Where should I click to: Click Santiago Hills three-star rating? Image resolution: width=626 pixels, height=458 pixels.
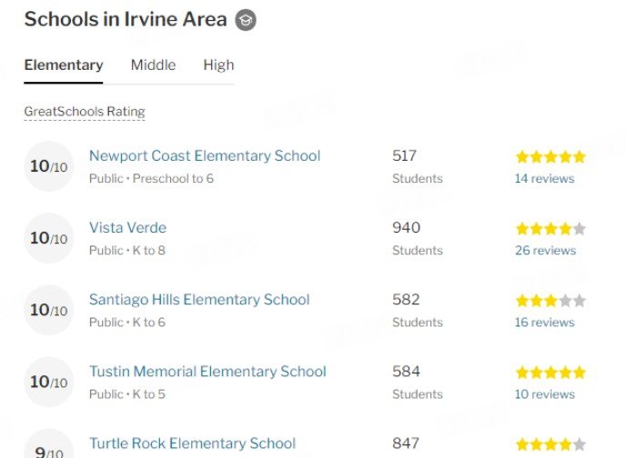tap(550, 301)
